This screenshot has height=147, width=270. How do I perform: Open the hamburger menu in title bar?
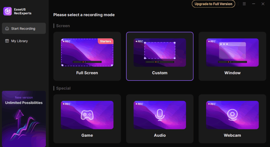244,4
